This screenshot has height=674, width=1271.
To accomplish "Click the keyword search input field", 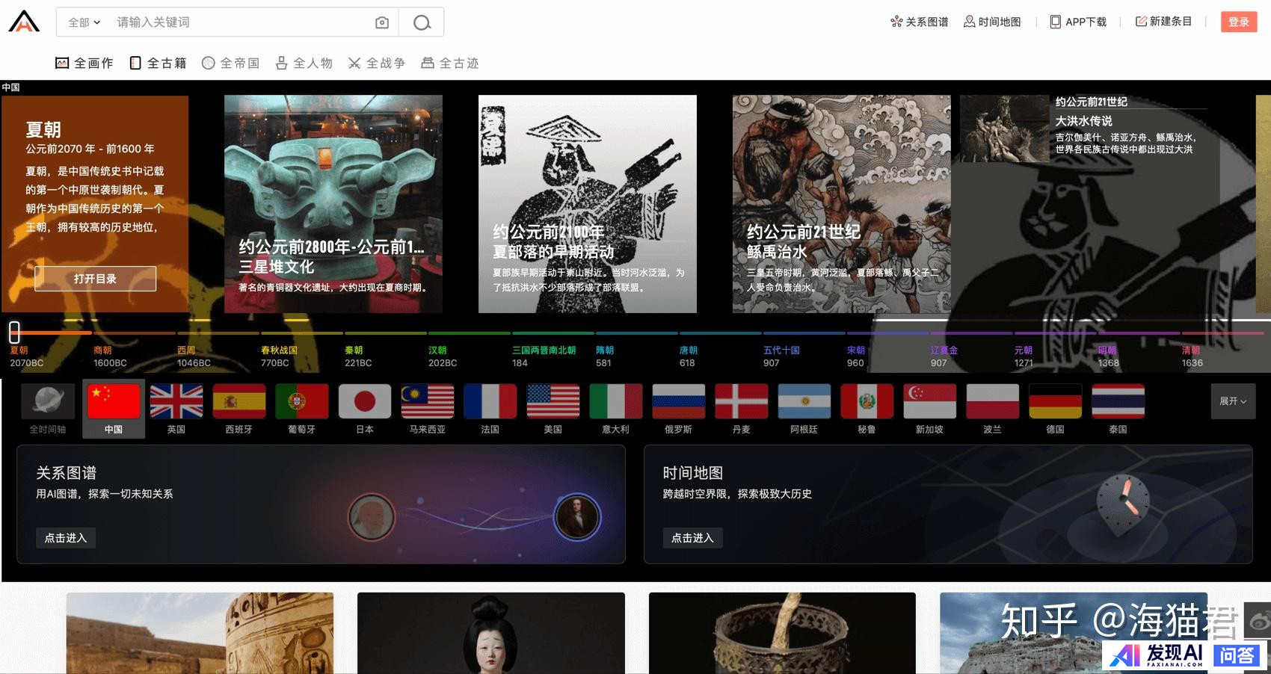I will point(239,22).
